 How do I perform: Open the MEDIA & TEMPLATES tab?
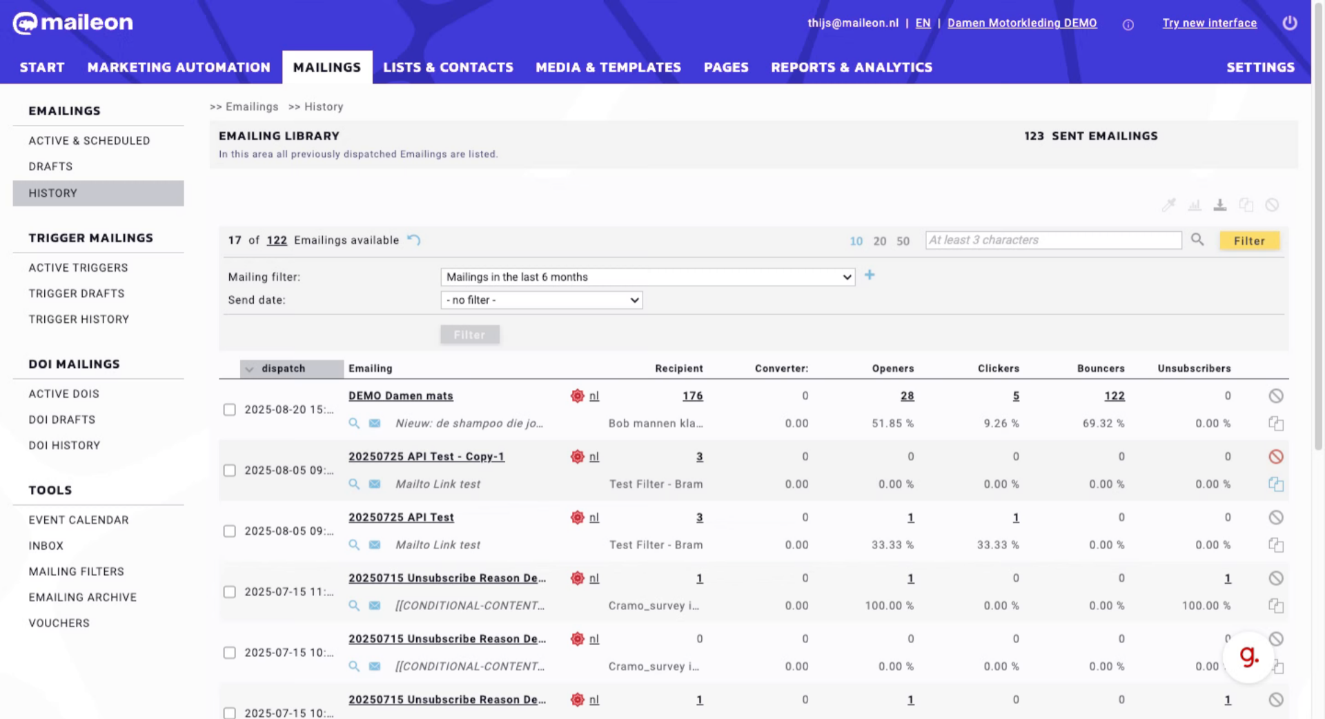click(x=608, y=67)
